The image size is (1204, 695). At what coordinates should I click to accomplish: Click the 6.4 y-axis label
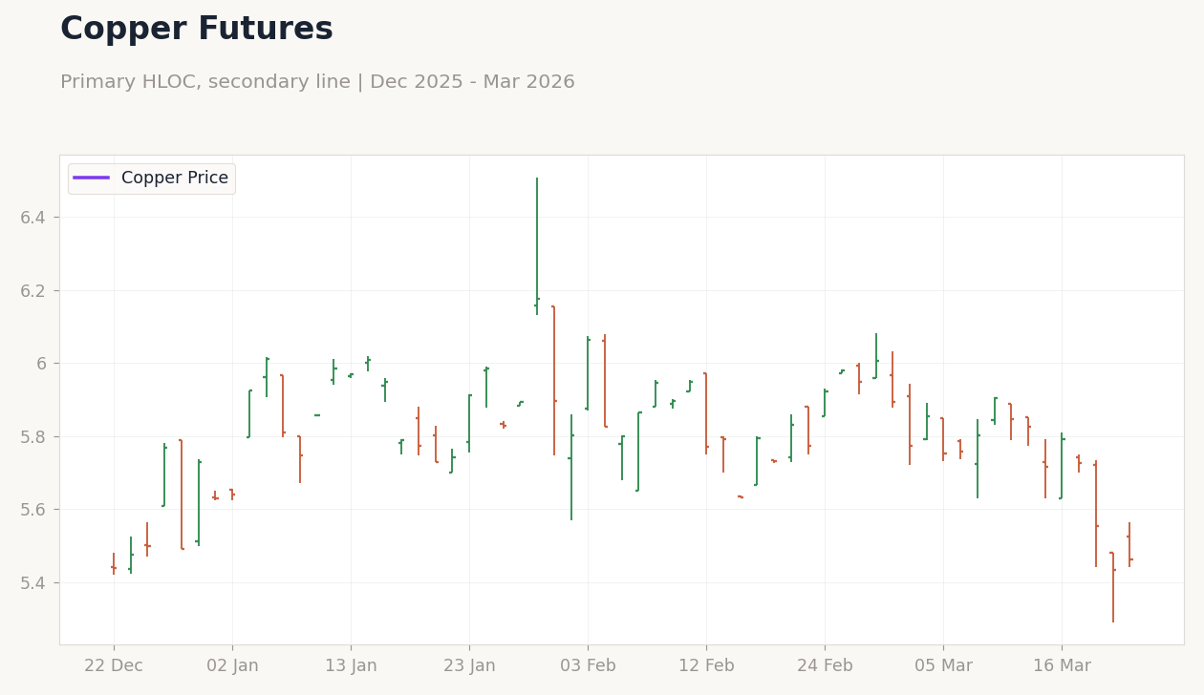33,218
